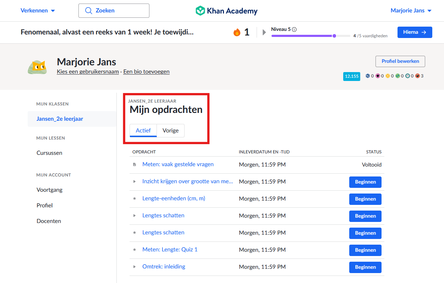Click the 4 /5 vaardigheden text

pyautogui.click(x=370, y=36)
